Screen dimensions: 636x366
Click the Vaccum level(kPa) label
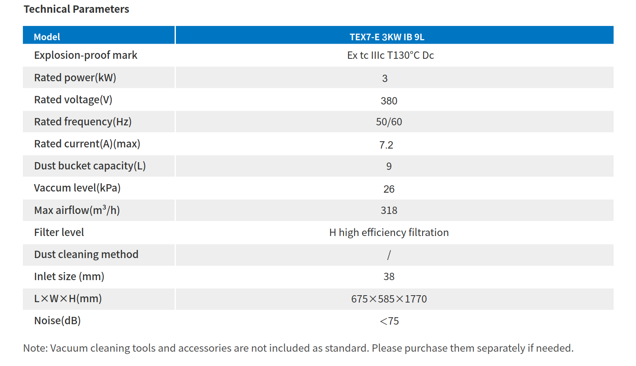point(77,188)
